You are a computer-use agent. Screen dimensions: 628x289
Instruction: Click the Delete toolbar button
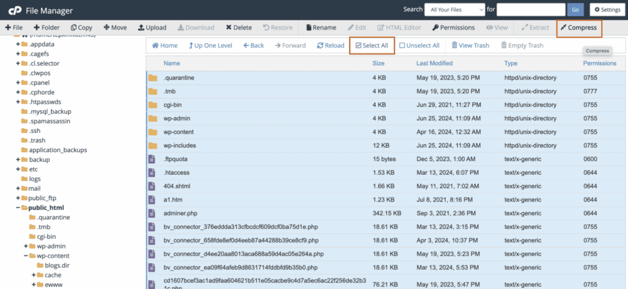239,28
